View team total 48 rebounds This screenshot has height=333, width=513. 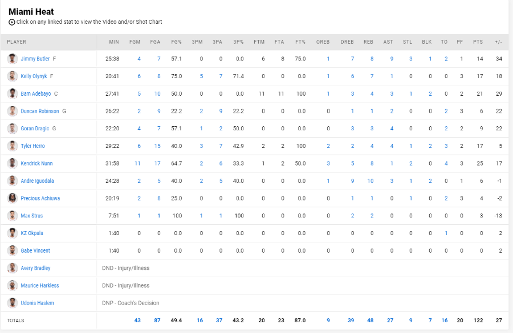370,320
